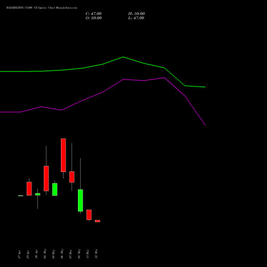The height and width of the screenshot is (267, 267).
Task: Click the low value 'L: 47.00'
Action: tap(136, 18)
